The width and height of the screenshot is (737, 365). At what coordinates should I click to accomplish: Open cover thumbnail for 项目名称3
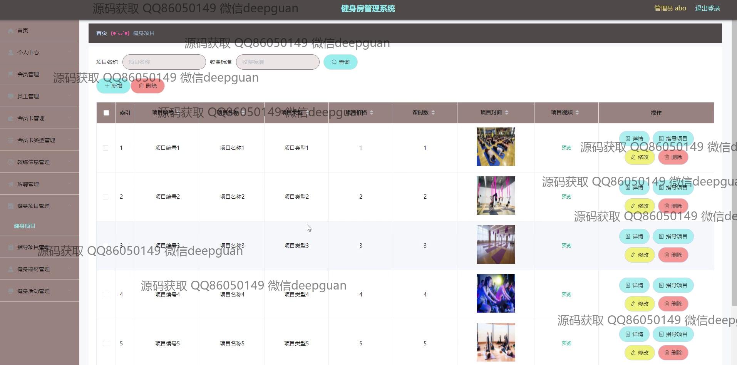pos(496,244)
